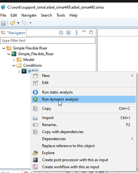
Task: Collapse the Conditions folder node
Action: (14, 66)
